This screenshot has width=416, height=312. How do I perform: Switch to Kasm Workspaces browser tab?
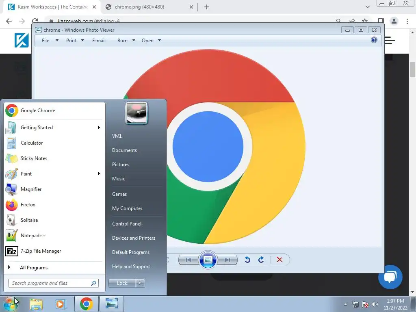(x=52, y=7)
